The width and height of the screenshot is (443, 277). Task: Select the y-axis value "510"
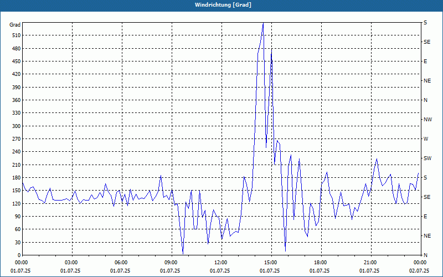click(17, 35)
